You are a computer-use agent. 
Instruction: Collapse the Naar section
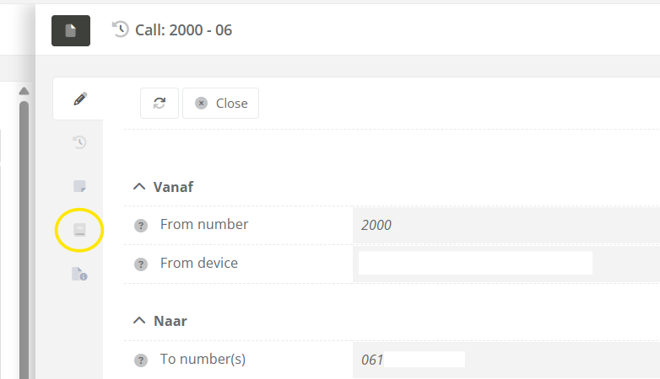click(139, 321)
